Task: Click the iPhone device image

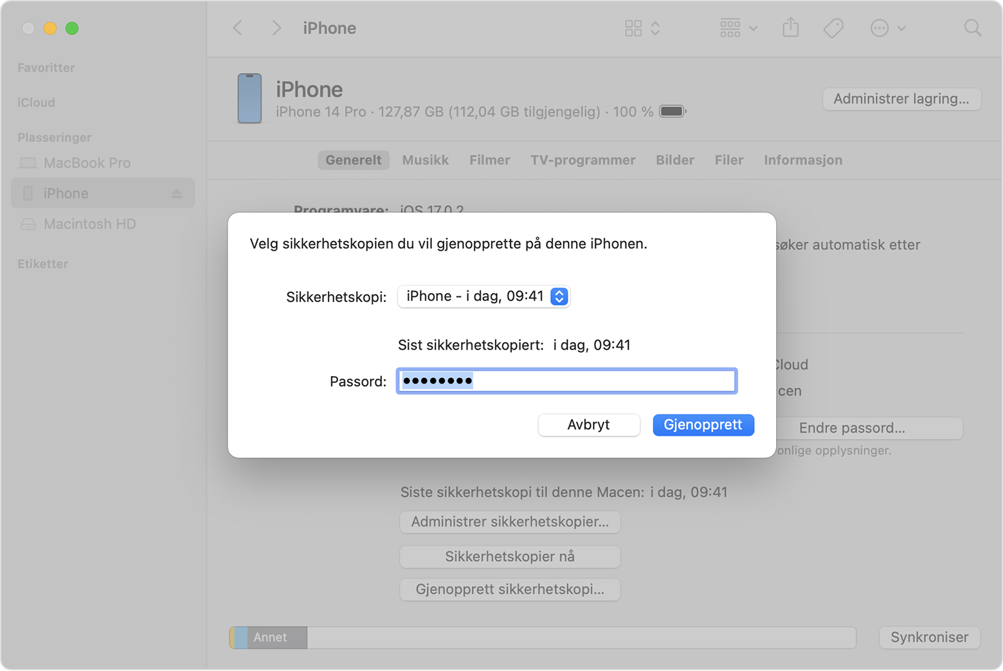Action: click(x=249, y=98)
